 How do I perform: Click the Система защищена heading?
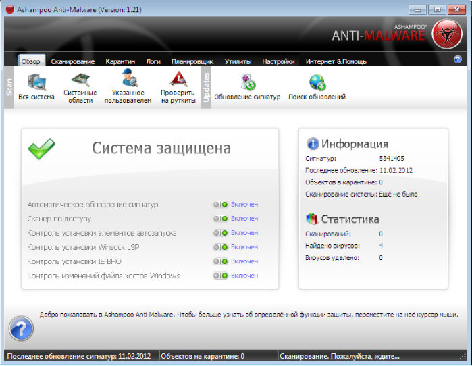pos(161,149)
